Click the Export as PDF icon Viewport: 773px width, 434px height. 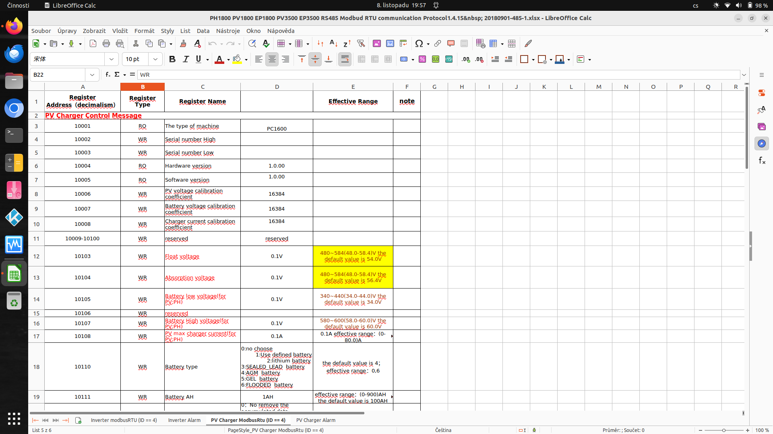tap(93, 43)
